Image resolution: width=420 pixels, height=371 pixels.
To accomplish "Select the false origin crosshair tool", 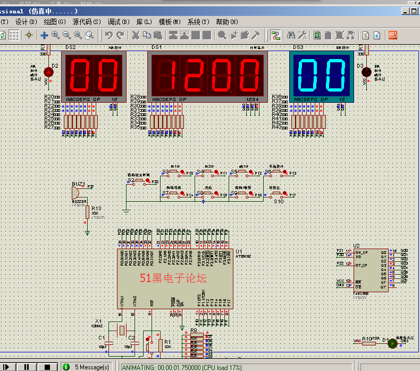I will tap(29, 35).
